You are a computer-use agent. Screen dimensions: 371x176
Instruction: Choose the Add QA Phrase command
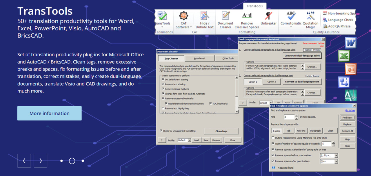pos(337,26)
